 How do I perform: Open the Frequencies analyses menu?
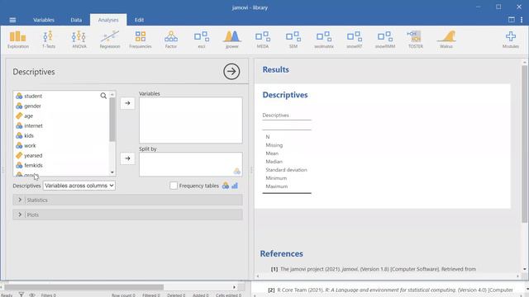click(x=141, y=40)
